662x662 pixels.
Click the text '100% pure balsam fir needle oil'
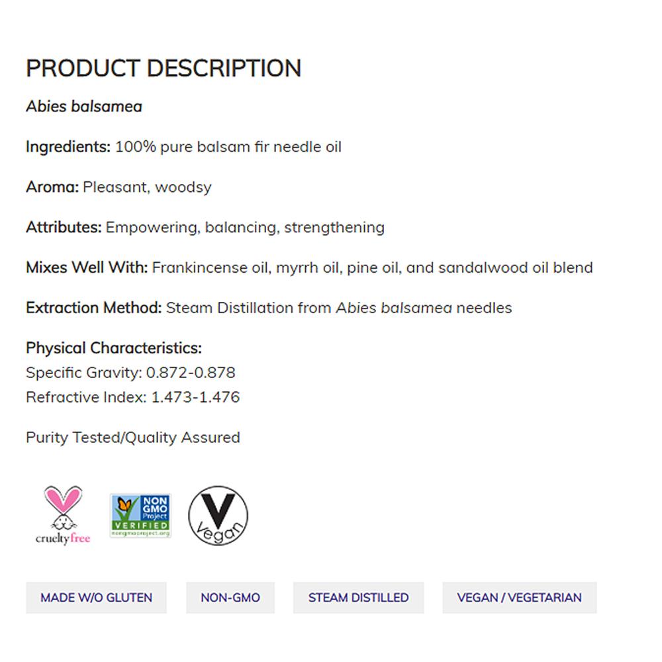pyautogui.click(x=228, y=146)
